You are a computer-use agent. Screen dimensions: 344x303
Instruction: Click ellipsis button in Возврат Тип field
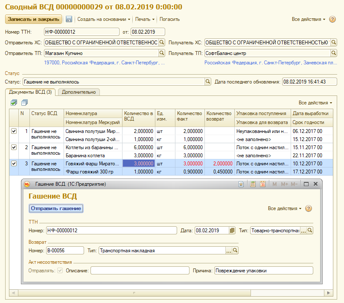(229, 251)
